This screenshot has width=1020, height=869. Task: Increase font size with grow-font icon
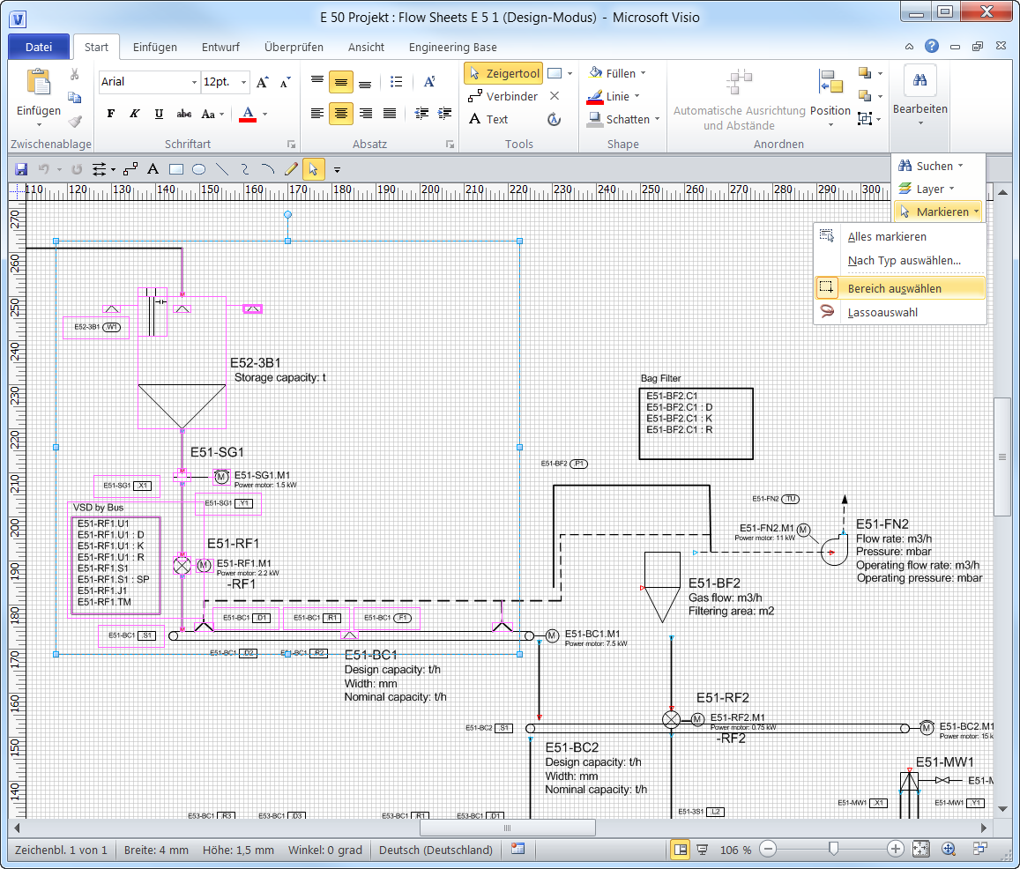click(x=262, y=82)
